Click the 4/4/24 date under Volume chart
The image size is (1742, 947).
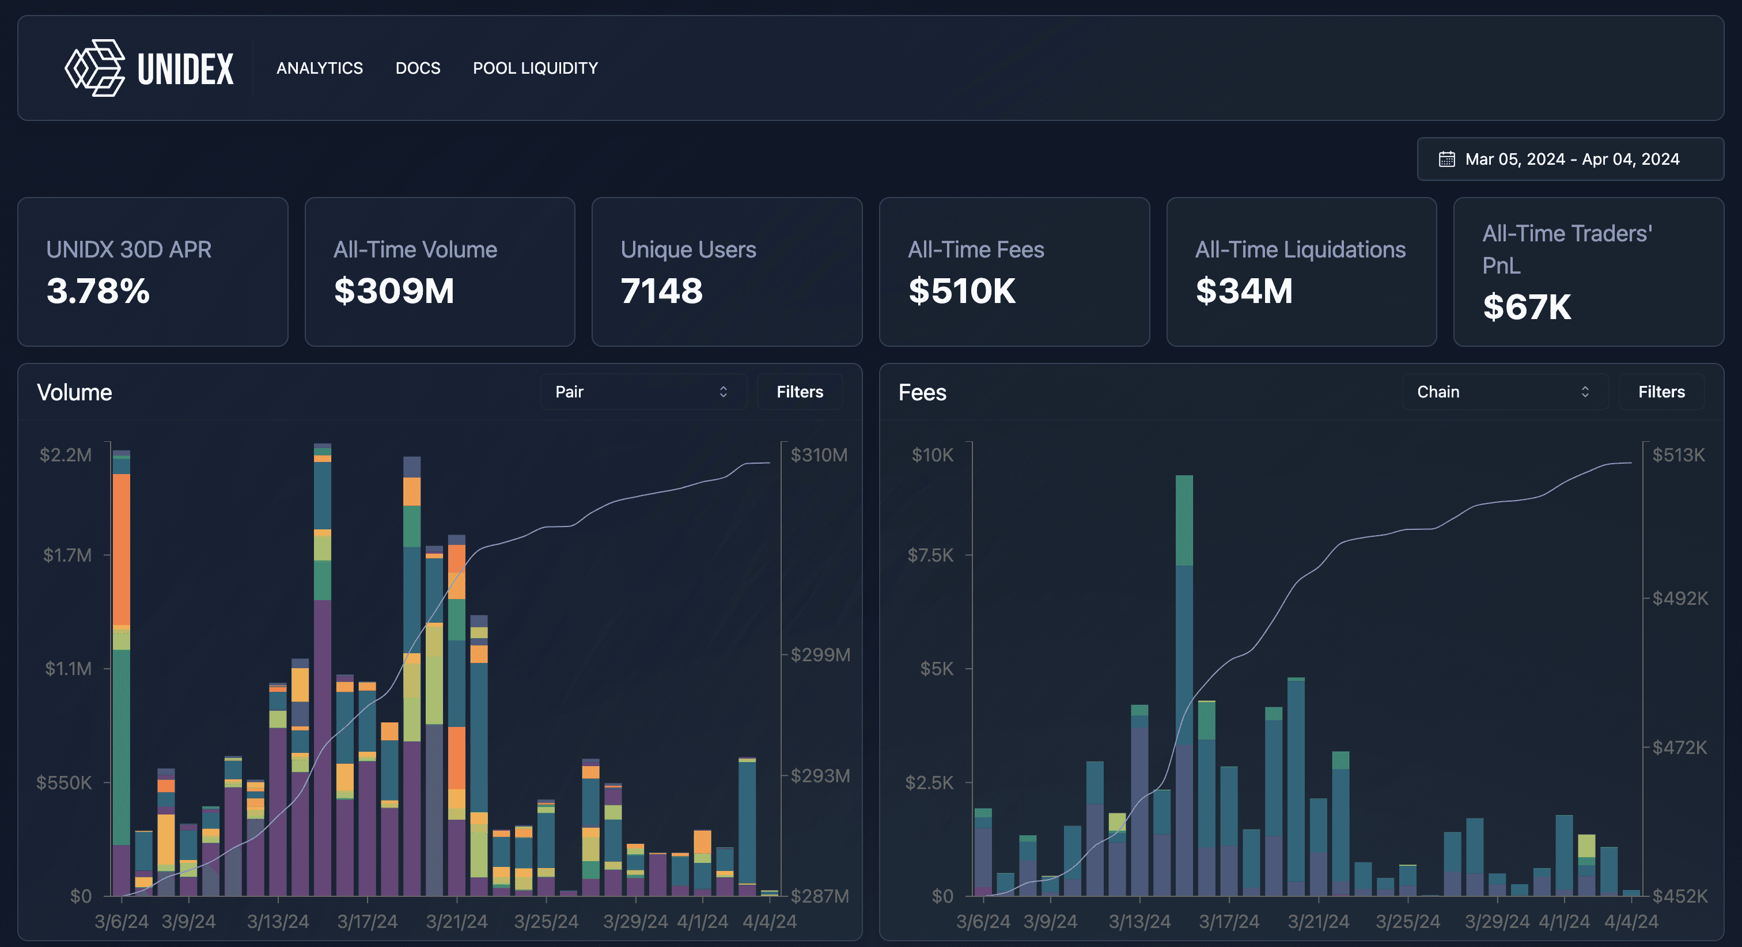tap(770, 921)
